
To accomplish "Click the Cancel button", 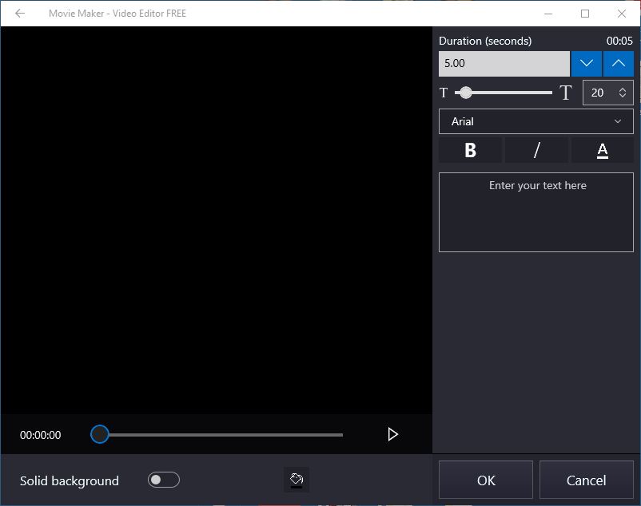I will (586, 480).
